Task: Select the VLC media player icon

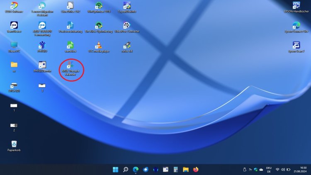Action: pos(99,47)
